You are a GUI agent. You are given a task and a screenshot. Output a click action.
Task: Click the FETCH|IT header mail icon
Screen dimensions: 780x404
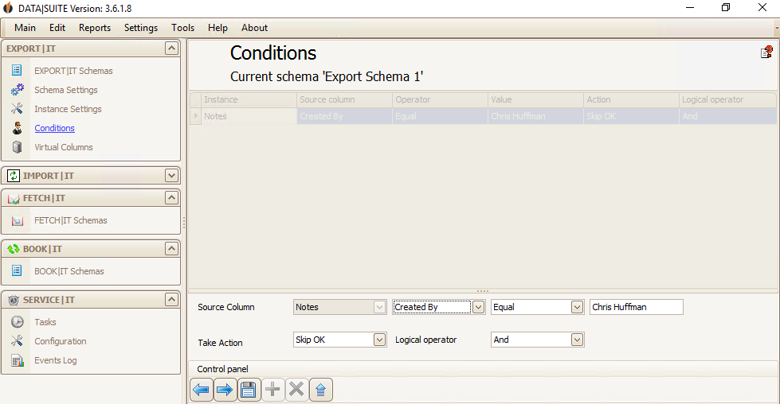coord(14,199)
